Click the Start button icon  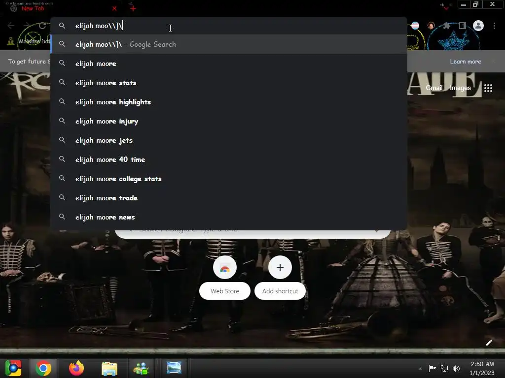[x=13, y=368]
